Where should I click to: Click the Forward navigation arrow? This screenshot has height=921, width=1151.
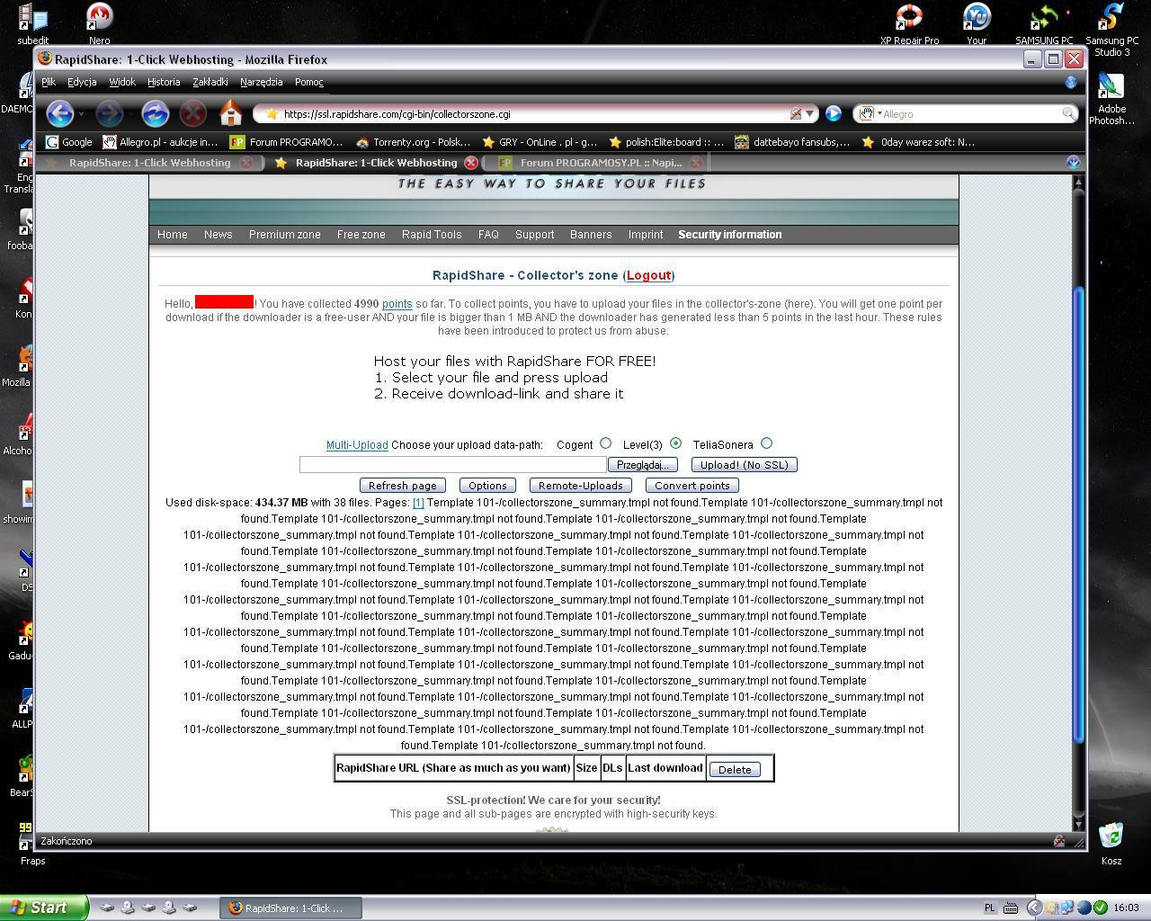(x=109, y=113)
